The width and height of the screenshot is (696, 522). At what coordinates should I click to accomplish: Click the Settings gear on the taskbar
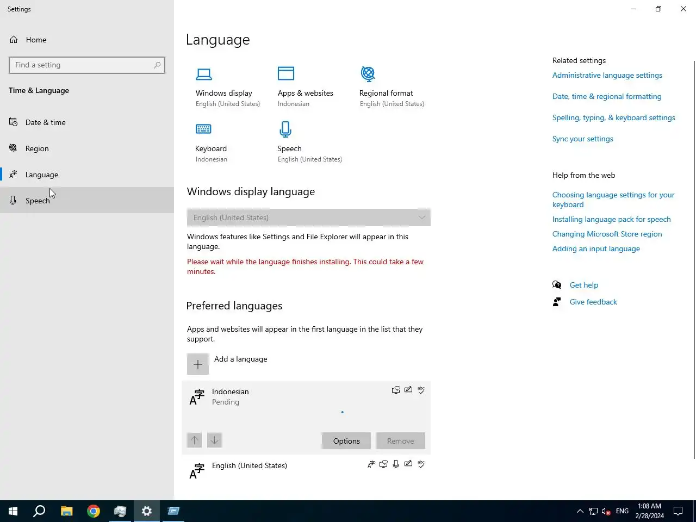click(147, 511)
